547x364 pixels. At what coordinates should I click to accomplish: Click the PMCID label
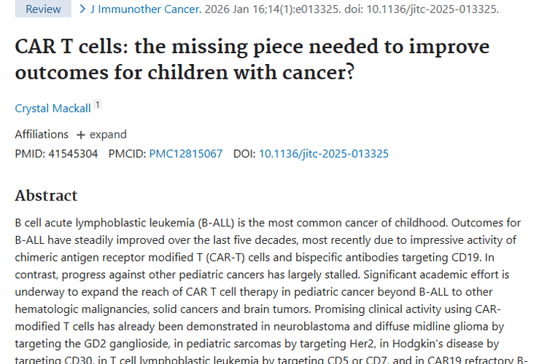pyautogui.click(x=127, y=154)
